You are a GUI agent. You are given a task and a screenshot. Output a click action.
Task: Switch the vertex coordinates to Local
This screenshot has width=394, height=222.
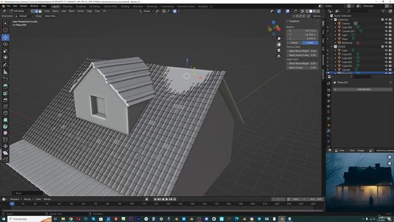pyautogui.click(x=310, y=43)
